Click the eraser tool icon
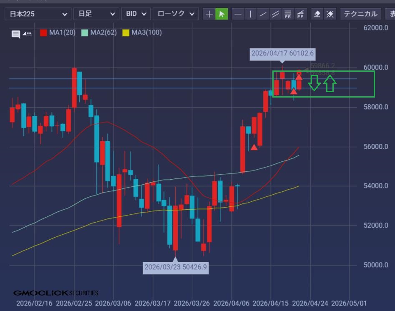Image resolution: width=395 pixels, height=311 pixels. pyautogui.click(x=317, y=14)
